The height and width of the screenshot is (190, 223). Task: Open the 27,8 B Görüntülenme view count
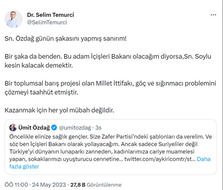96,185
